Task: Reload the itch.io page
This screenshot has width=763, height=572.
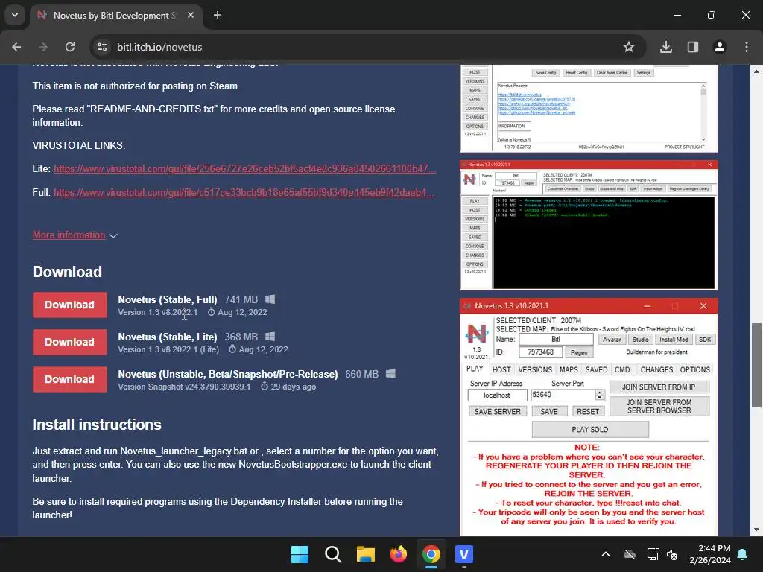Action: [70, 47]
